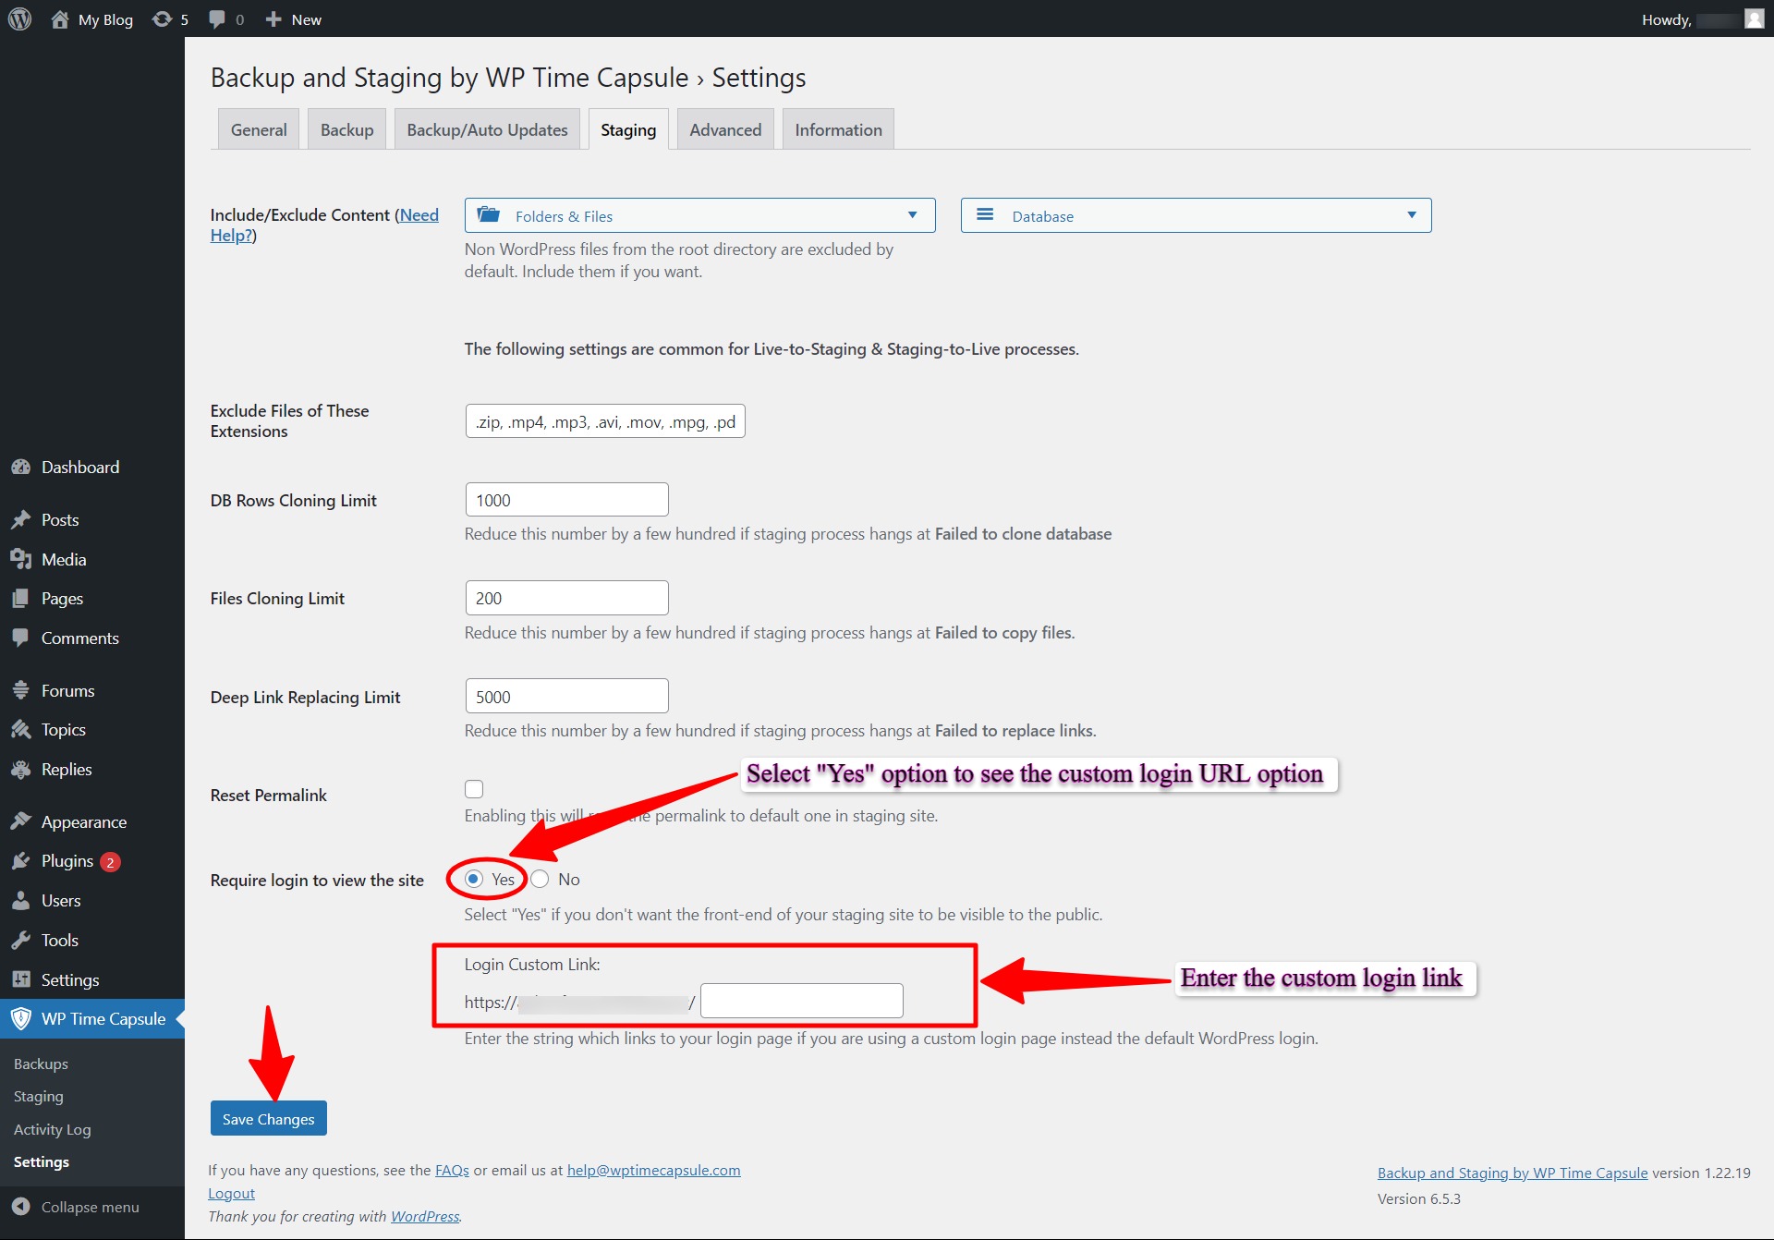Viewport: 1774px width, 1240px height.
Task: Open the user avatar in top bar
Action: [1755, 19]
